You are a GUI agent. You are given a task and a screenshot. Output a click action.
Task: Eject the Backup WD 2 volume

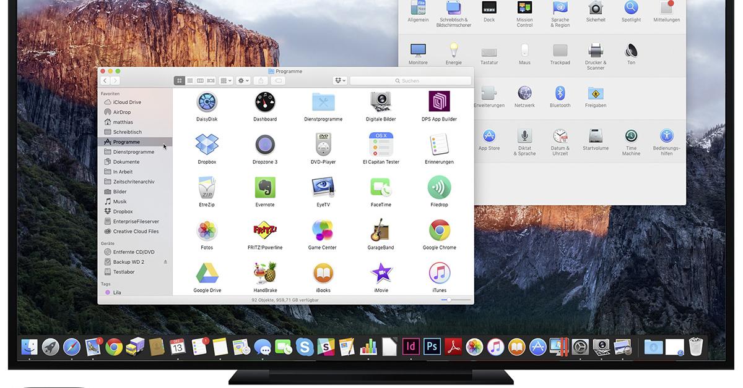click(165, 262)
